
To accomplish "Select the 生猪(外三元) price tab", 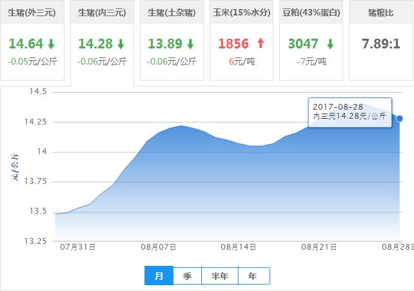I will 32,40.
